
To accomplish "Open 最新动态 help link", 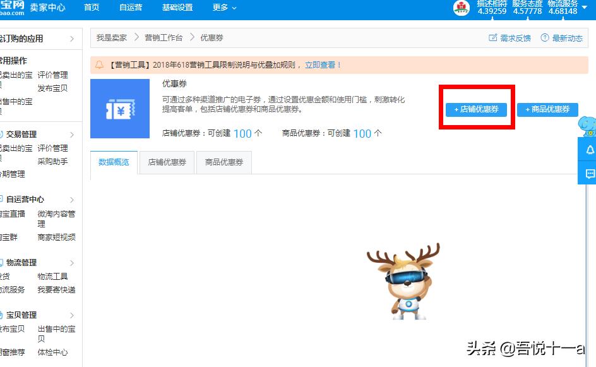I will tap(567, 38).
